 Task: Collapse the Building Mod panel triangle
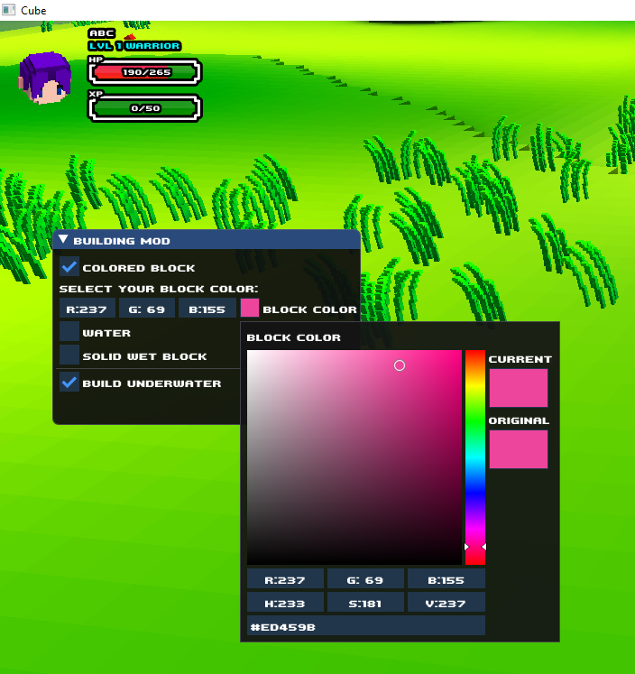(63, 240)
